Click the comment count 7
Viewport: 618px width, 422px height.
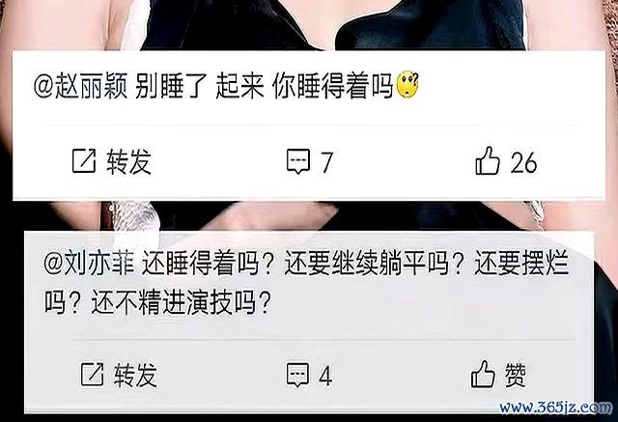326,162
